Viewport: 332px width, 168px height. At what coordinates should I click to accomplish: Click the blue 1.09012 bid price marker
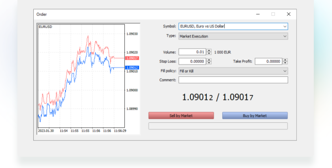tap(131, 68)
